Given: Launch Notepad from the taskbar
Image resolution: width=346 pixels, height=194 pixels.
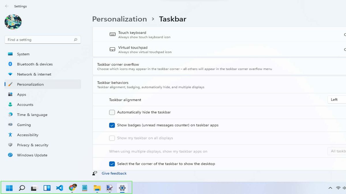Looking at the screenshot, I should [84, 188].
